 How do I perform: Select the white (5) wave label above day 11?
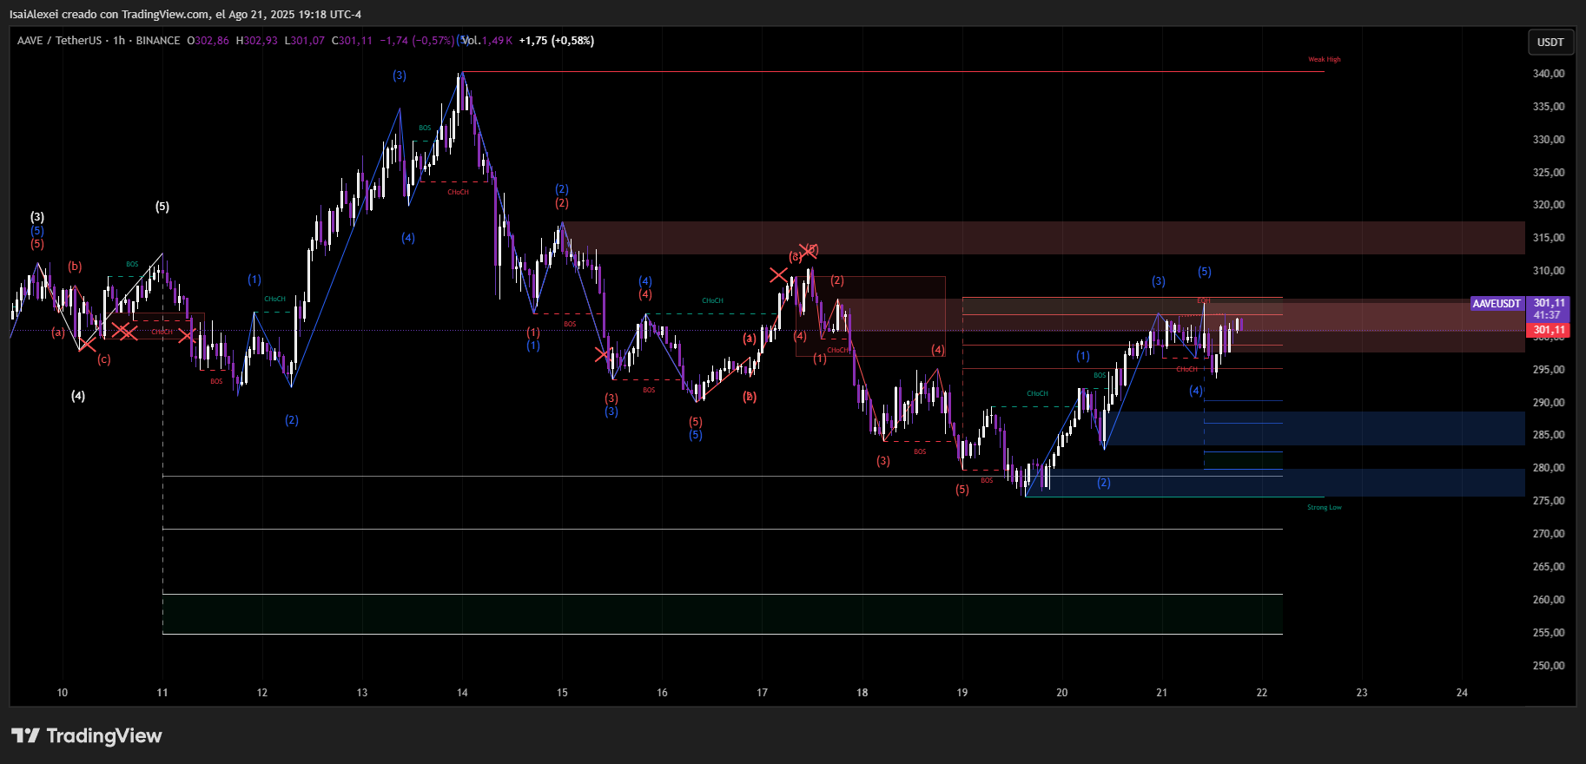[x=162, y=207]
